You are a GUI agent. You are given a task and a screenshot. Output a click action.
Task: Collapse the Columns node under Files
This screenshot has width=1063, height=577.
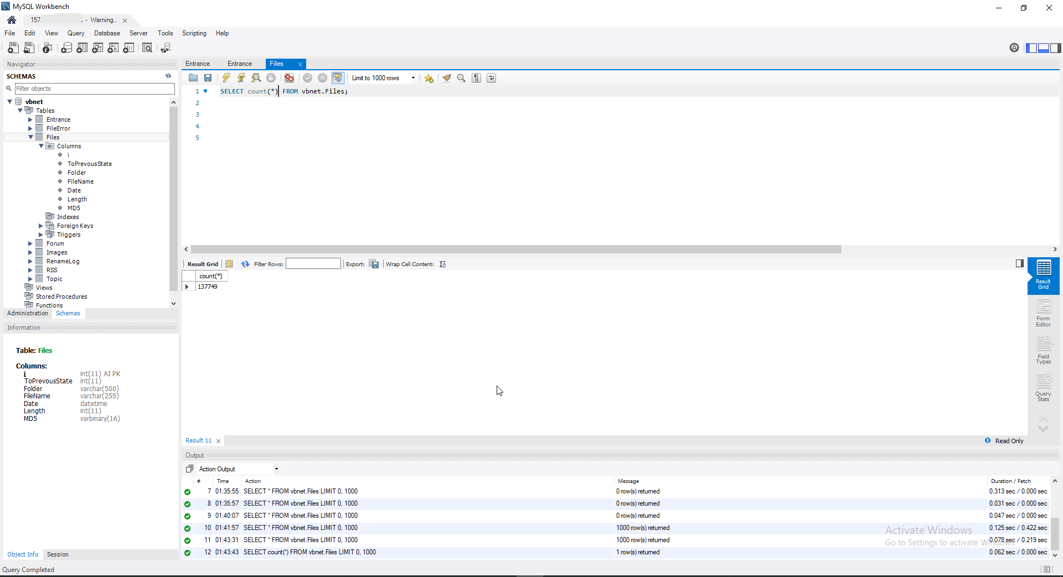click(41, 146)
